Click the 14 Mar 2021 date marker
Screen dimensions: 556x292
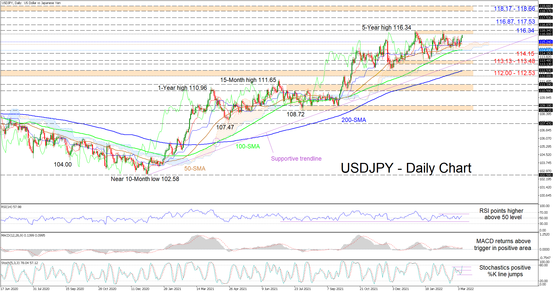coord(205,289)
